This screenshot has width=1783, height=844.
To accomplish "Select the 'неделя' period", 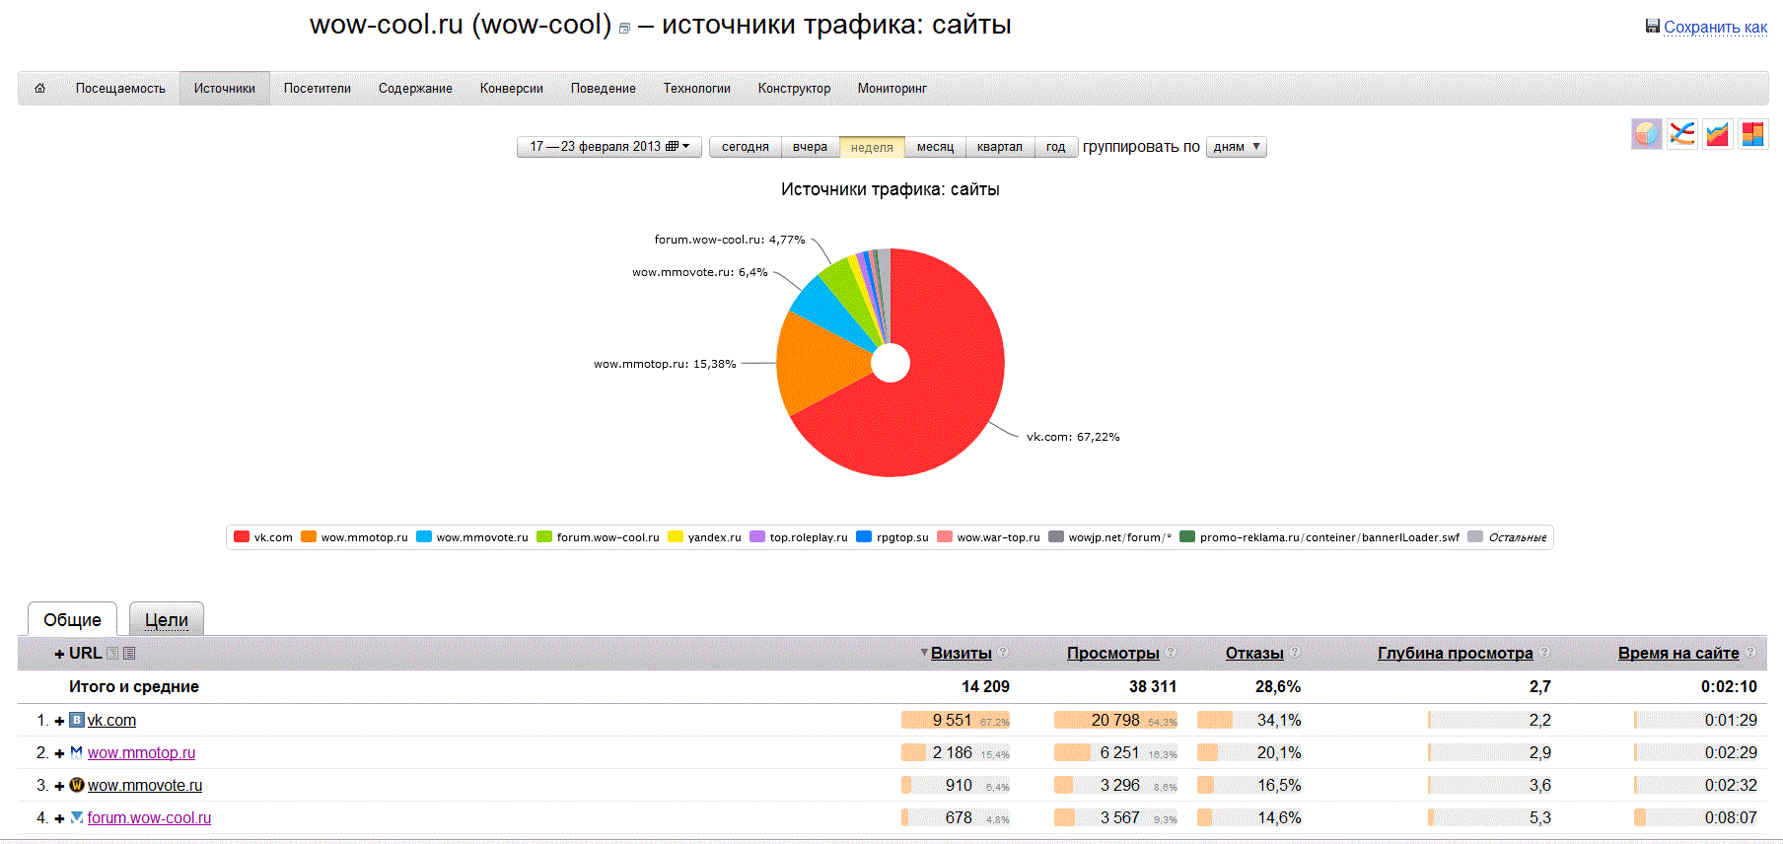I will click(872, 147).
